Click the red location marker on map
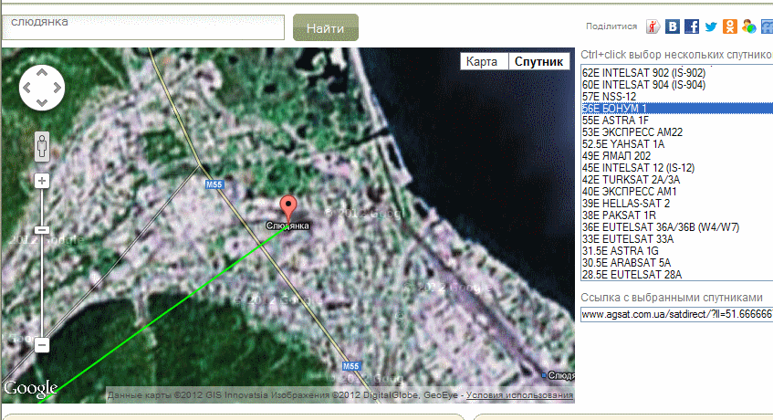773x420 pixels. point(288,208)
